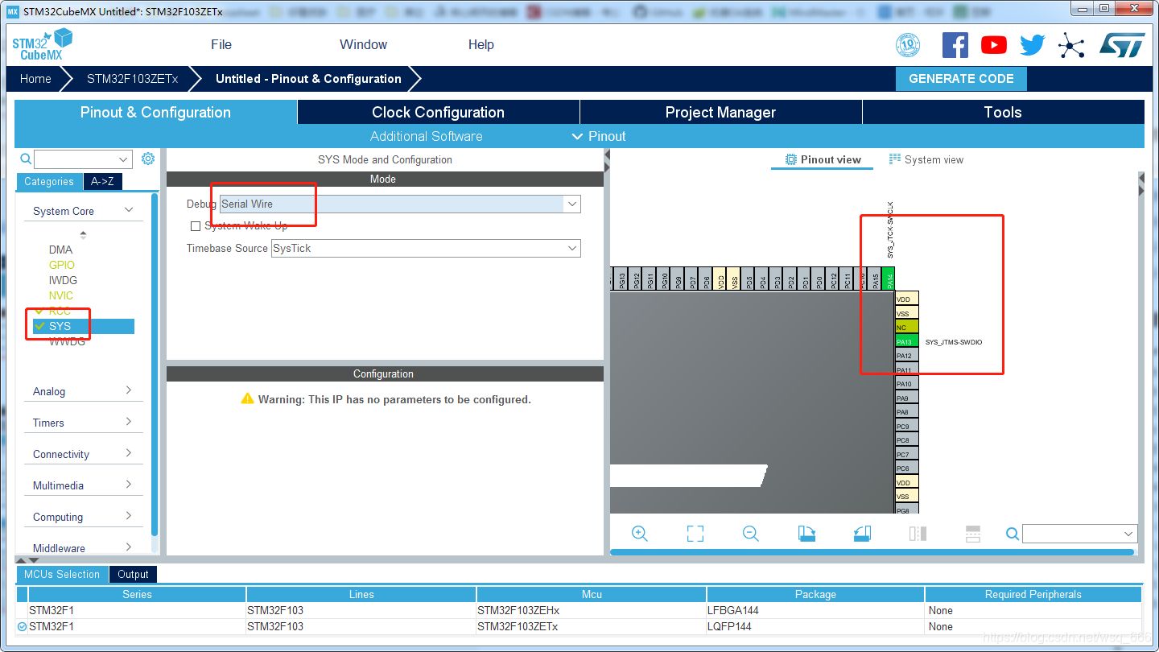The height and width of the screenshot is (652, 1159).
Task: Open the Timebase Source dropdown
Action: click(426, 248)
